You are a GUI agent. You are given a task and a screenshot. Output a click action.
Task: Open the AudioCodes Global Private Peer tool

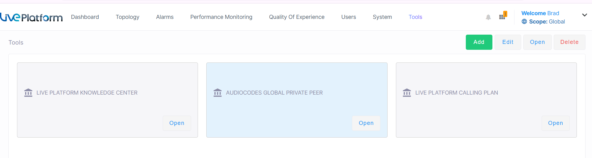pyautogui.click(x=366, y=123)
